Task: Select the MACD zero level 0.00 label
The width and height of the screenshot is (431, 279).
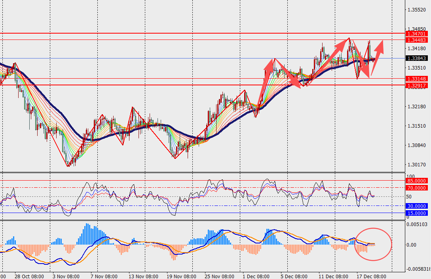Action: (x=412, y=245)
